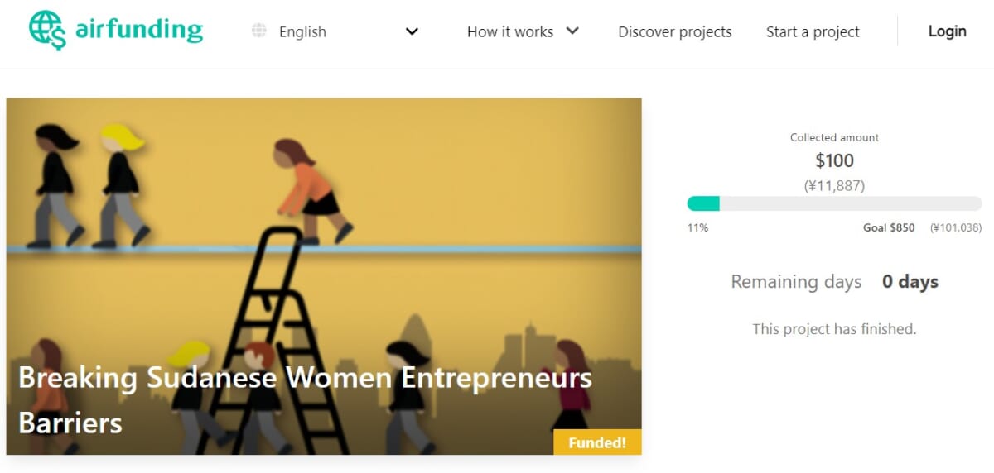The height and width of the screenshot is (473, 994).
Task: Click the ¥11,887 converted amount
Action: pyautogui.click(x=834, y=186)
